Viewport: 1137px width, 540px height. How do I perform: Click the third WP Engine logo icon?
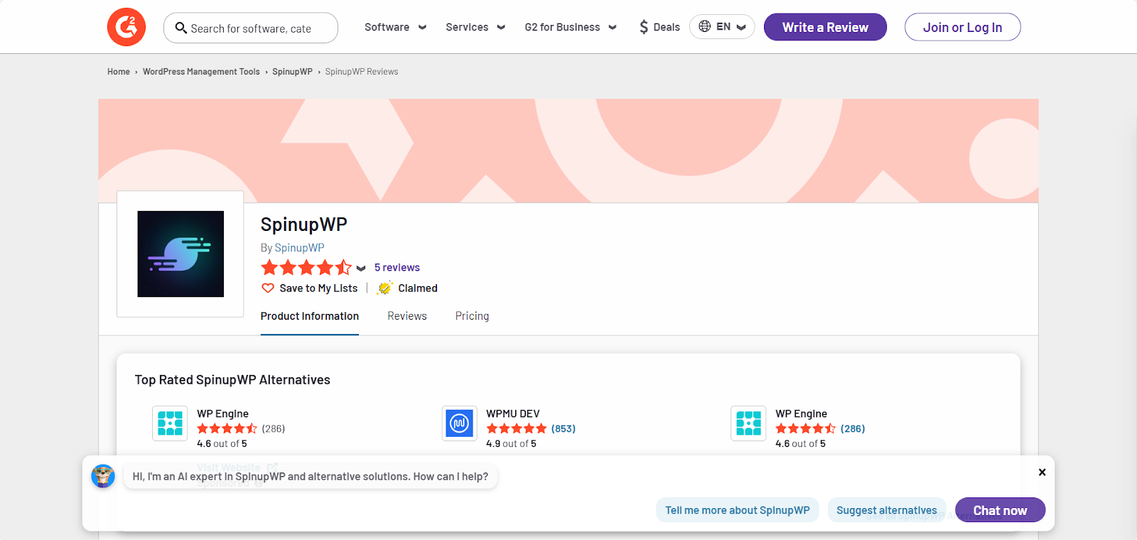click(748, 423)
